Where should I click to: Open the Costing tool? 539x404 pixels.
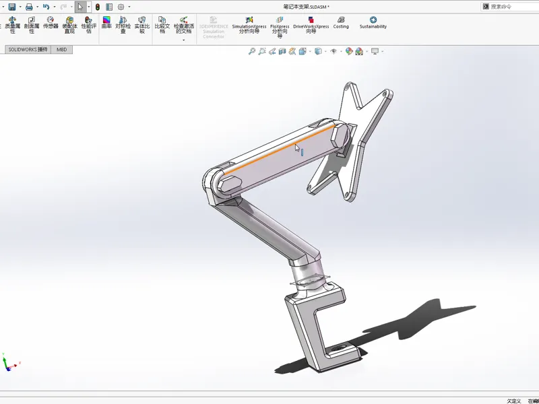point(341,23)
